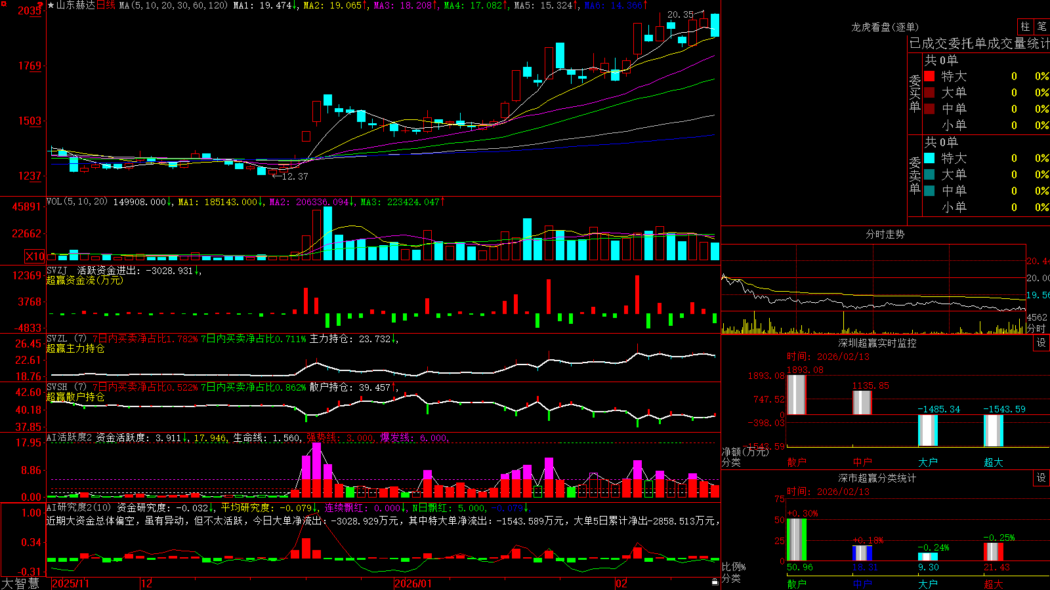Click the 12 month marker on the timeline
This screenshot has height=590, width=1050.
(147, 583)
